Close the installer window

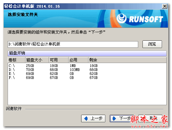[165, 6]
